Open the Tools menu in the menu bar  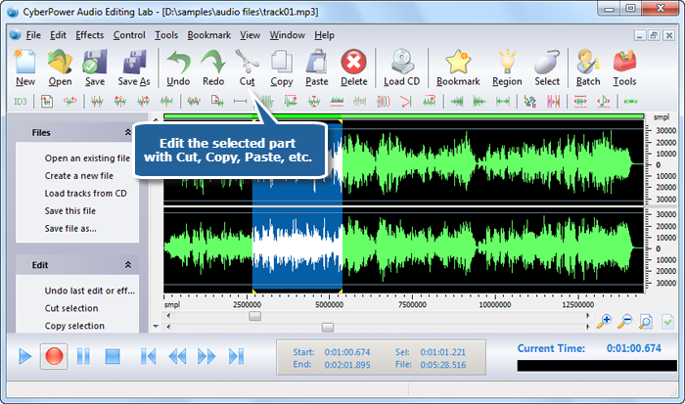click(166, 35)
